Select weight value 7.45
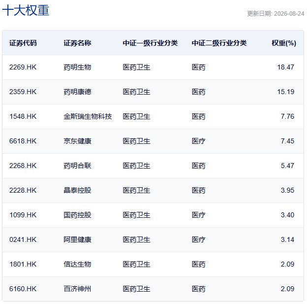The width and height of the screenshot is (307, 304). click(287, 141)
